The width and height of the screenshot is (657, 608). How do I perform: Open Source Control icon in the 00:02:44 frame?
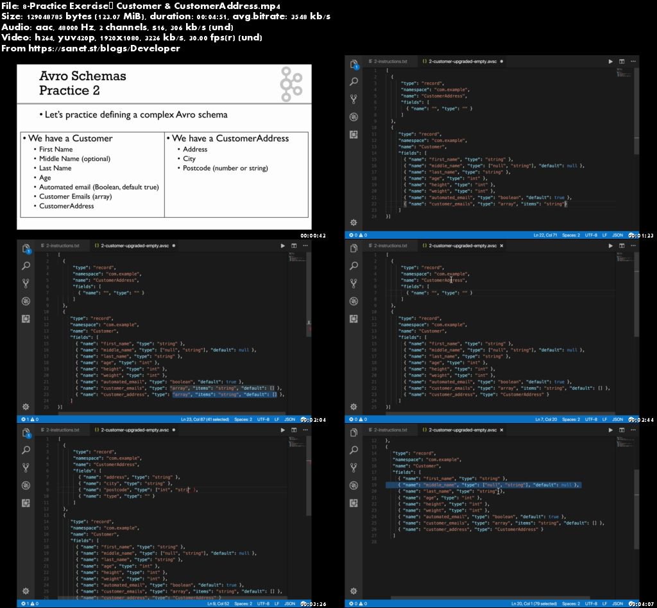coord(354,283)
